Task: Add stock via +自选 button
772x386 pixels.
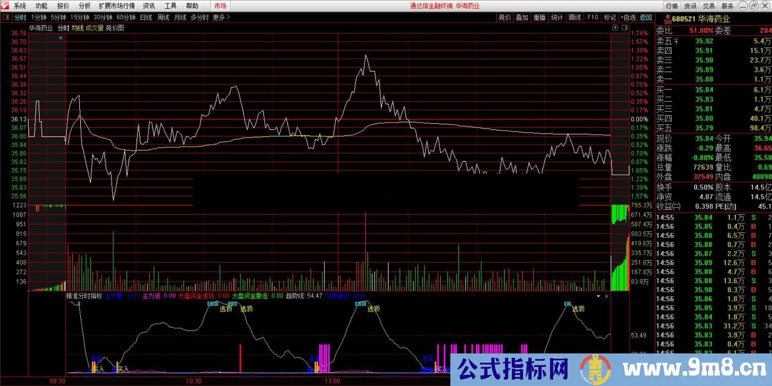Action: pyautogui.click(x=628, y=17)
